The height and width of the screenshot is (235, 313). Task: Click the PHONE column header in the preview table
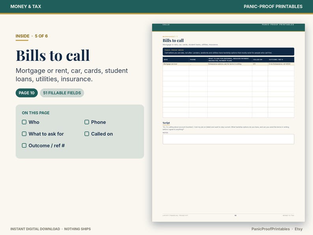tap(198, 60)
